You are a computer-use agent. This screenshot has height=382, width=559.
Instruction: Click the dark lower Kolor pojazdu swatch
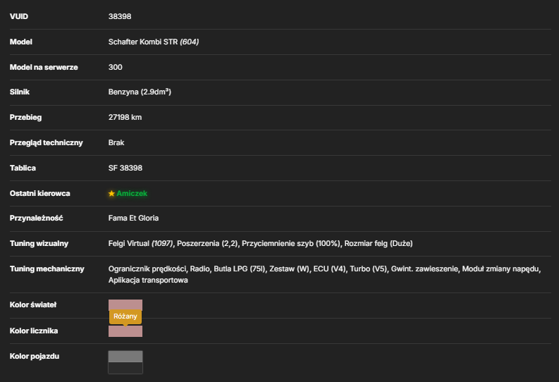pos(125,368)
